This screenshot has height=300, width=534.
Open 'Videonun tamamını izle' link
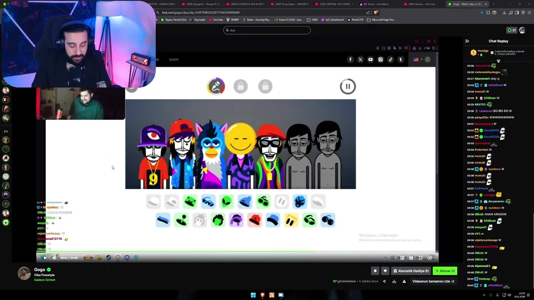tap(433, 281)
